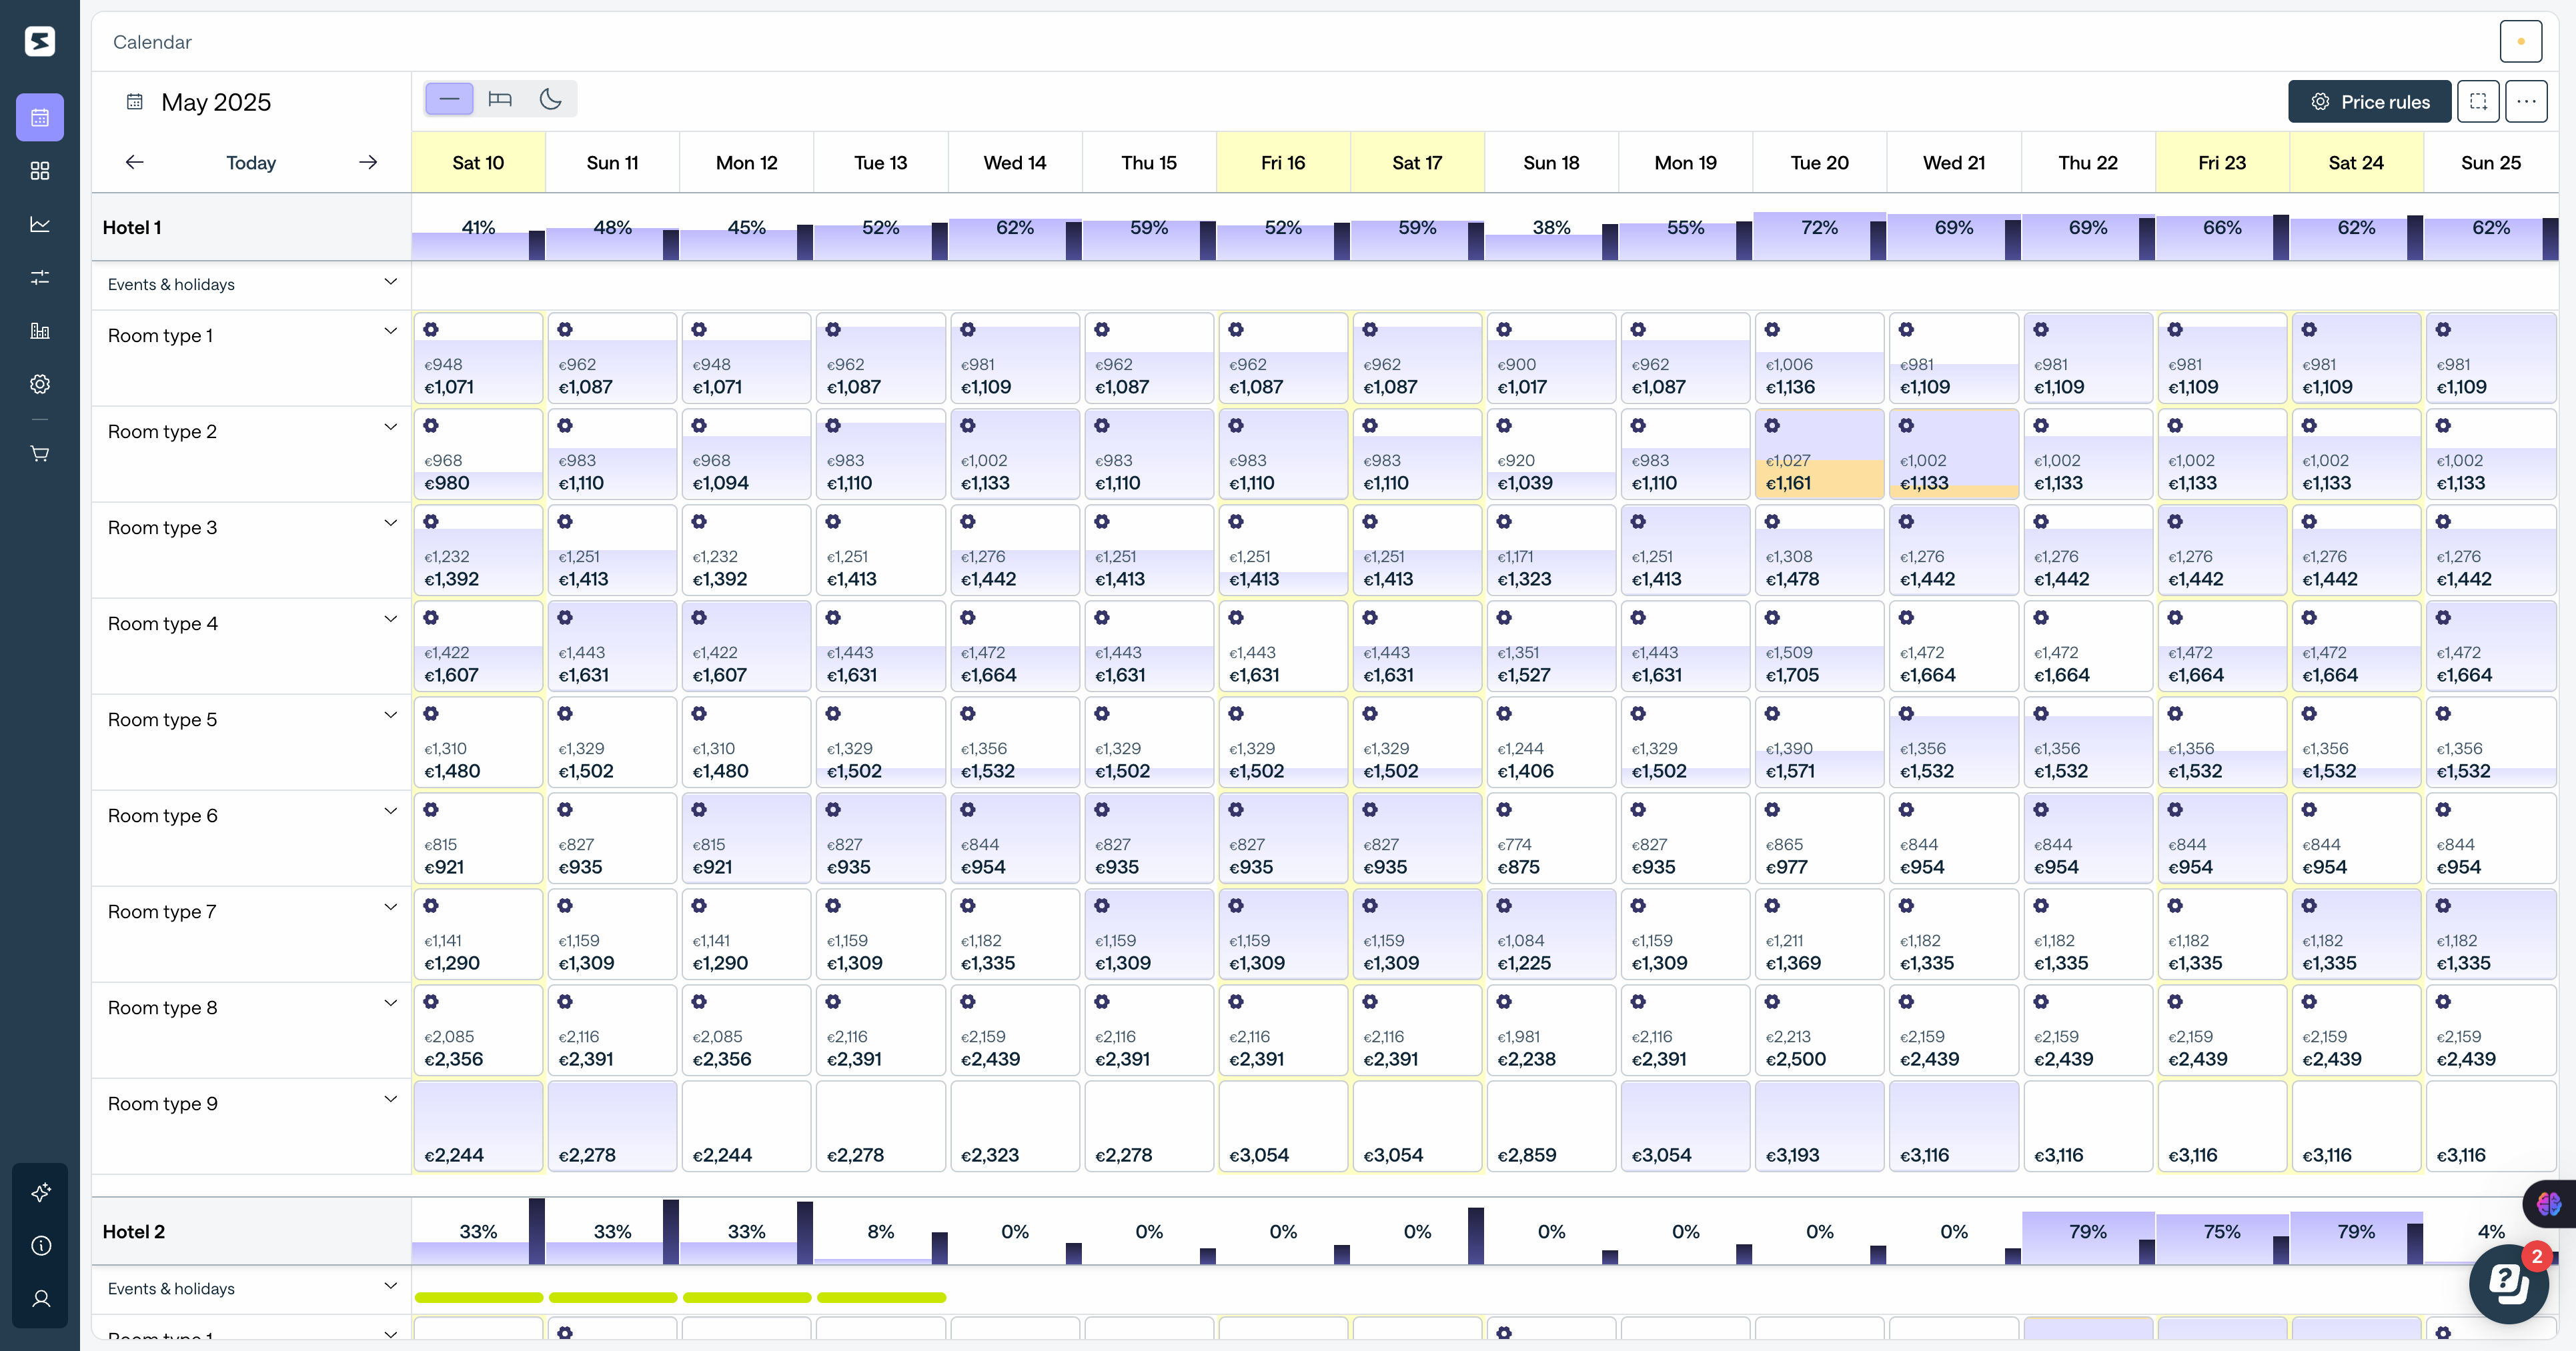Expand Room type 9 with its chevron
The image size is (2576, 1351).
pyautogui.click(x=390, y=1099)
